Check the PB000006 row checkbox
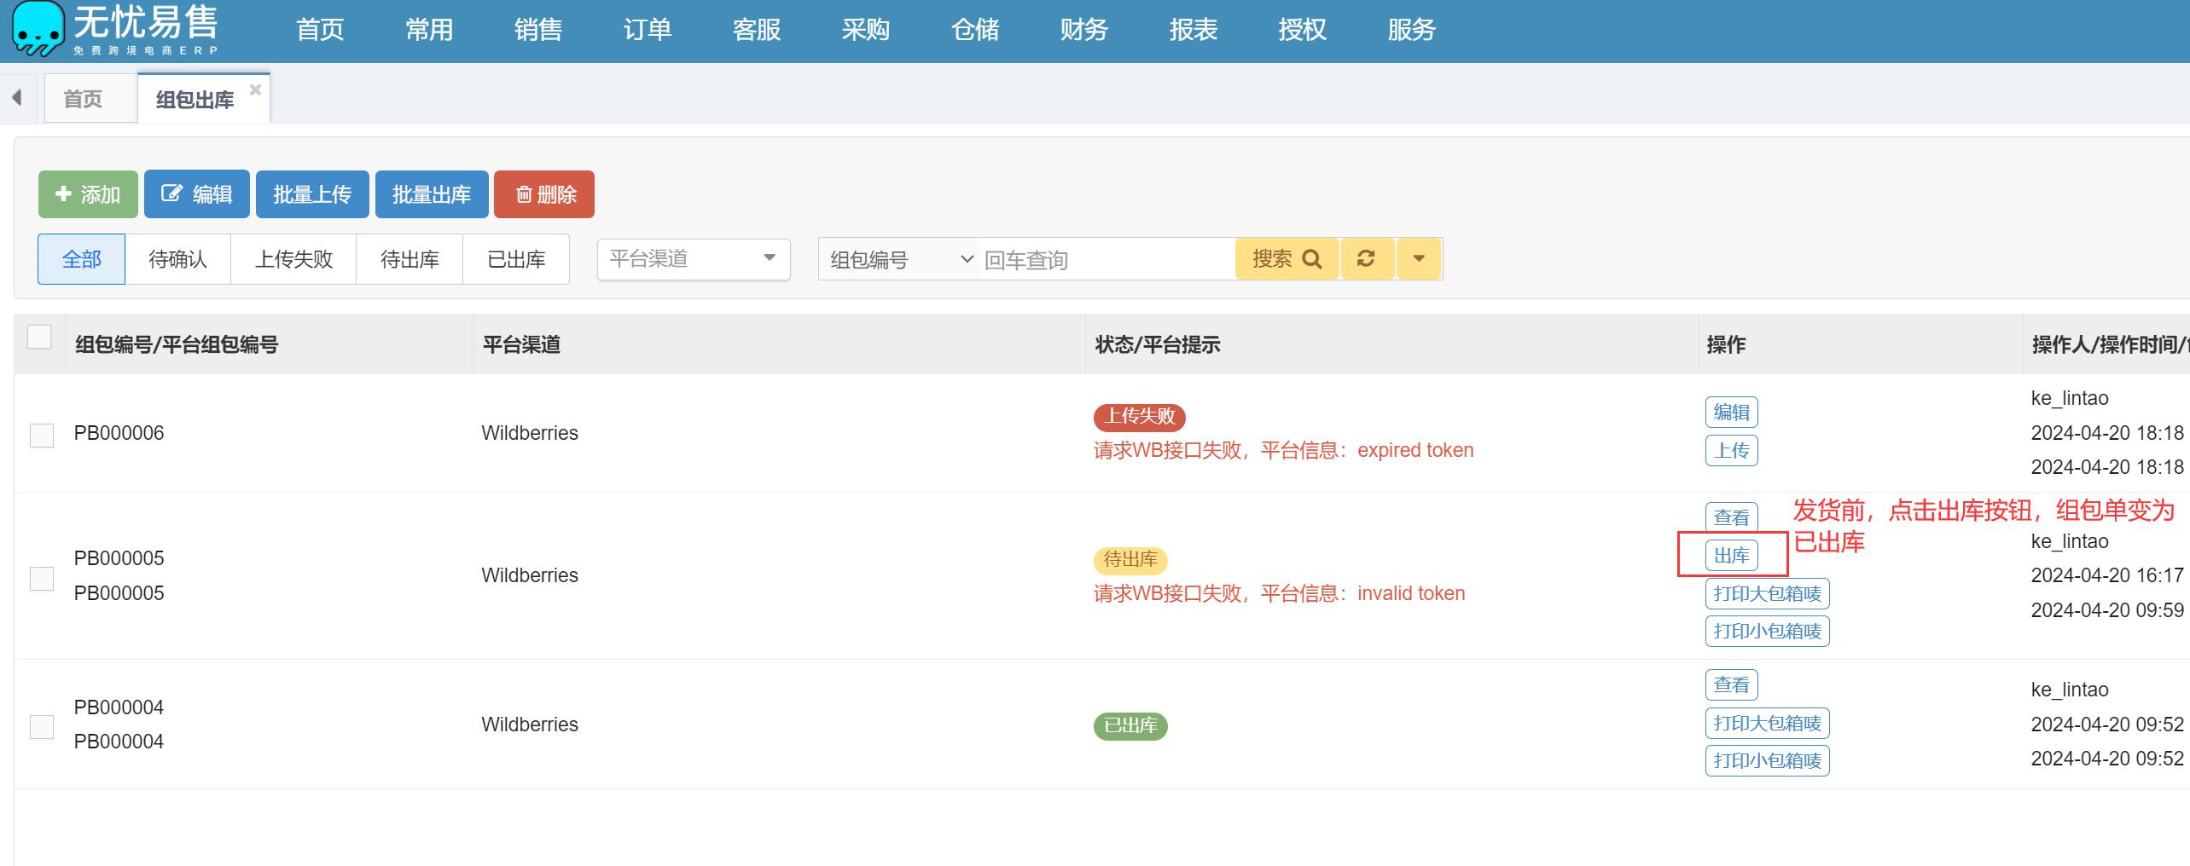The image size is (2190, 866). pos(42,435)
